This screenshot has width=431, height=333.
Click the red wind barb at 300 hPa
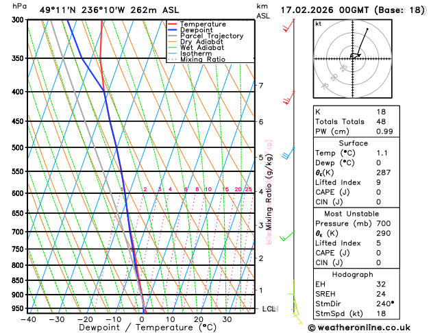(288, 25)
